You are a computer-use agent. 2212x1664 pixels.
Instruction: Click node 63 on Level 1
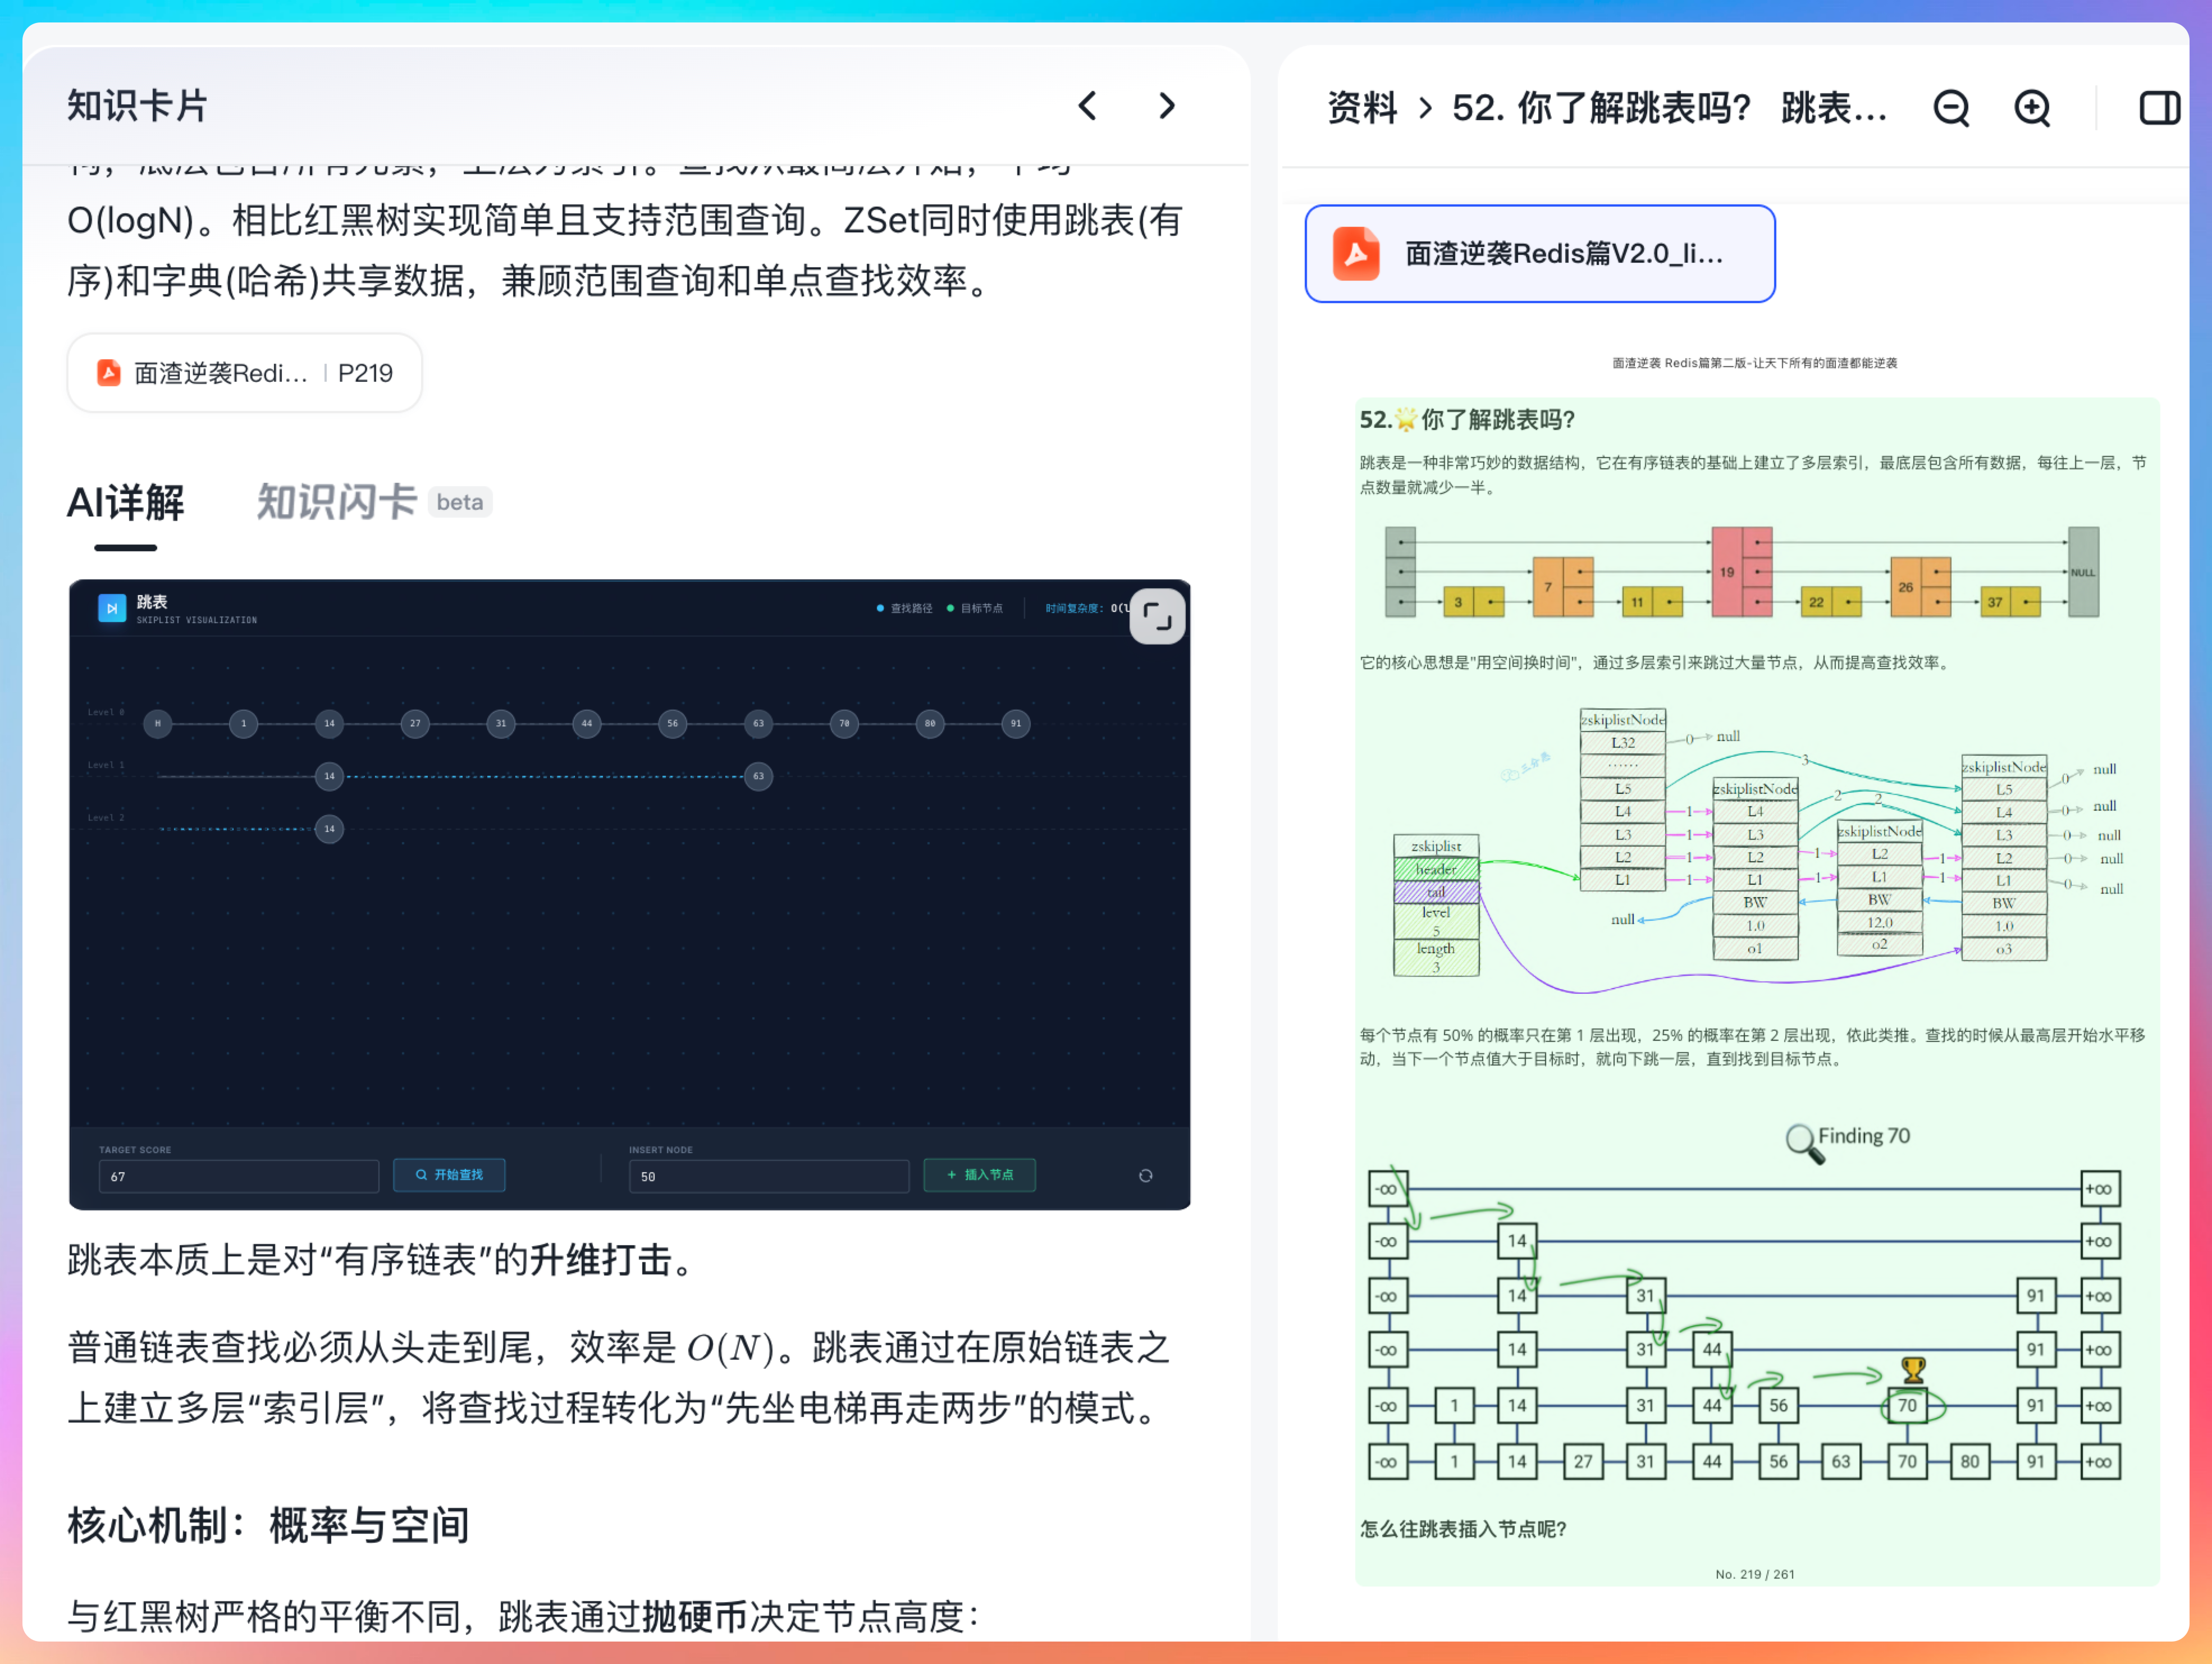tap(758, 776)
